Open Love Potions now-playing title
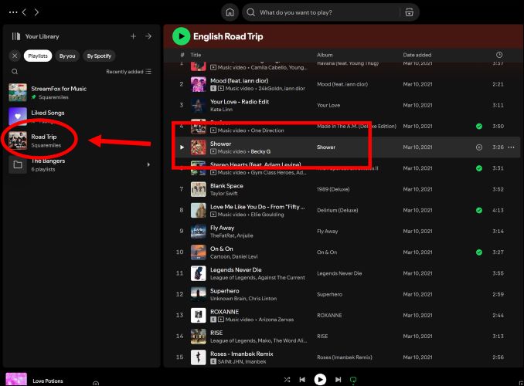 click(48, 381)
